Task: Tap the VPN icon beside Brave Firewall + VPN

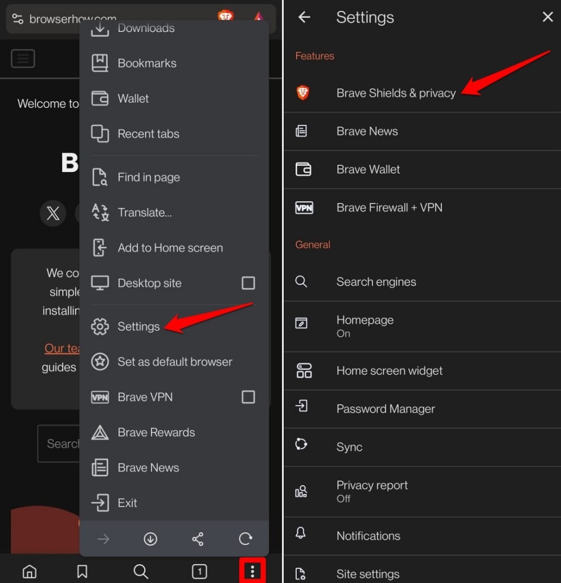Action: [304, 207]
